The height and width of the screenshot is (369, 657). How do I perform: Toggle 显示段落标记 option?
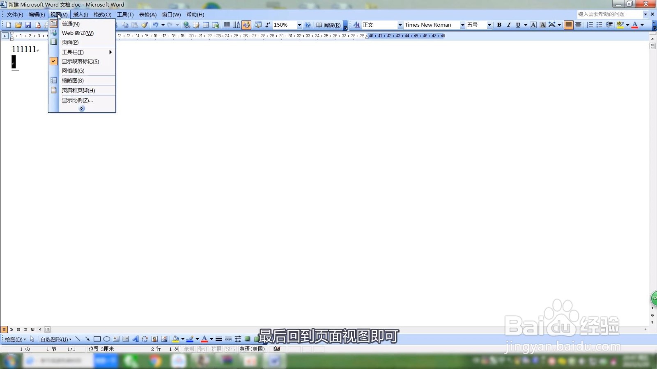point(82,61)
